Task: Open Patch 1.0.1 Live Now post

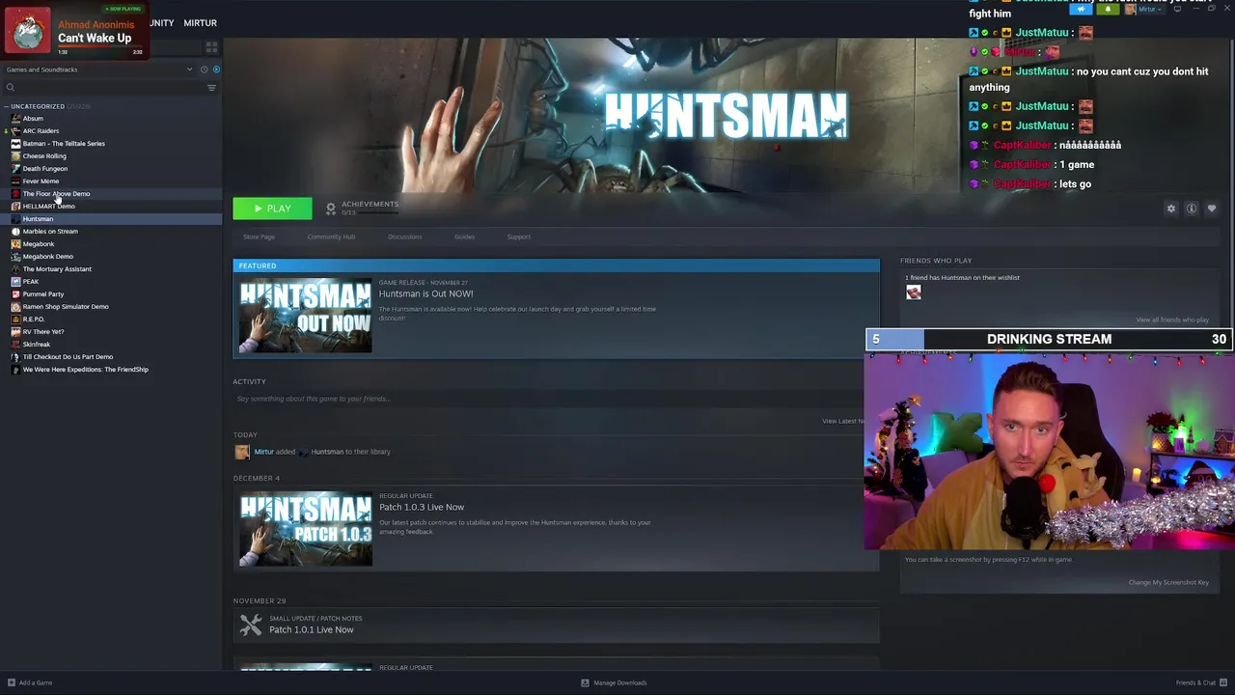Action: (x=312, y=629)
